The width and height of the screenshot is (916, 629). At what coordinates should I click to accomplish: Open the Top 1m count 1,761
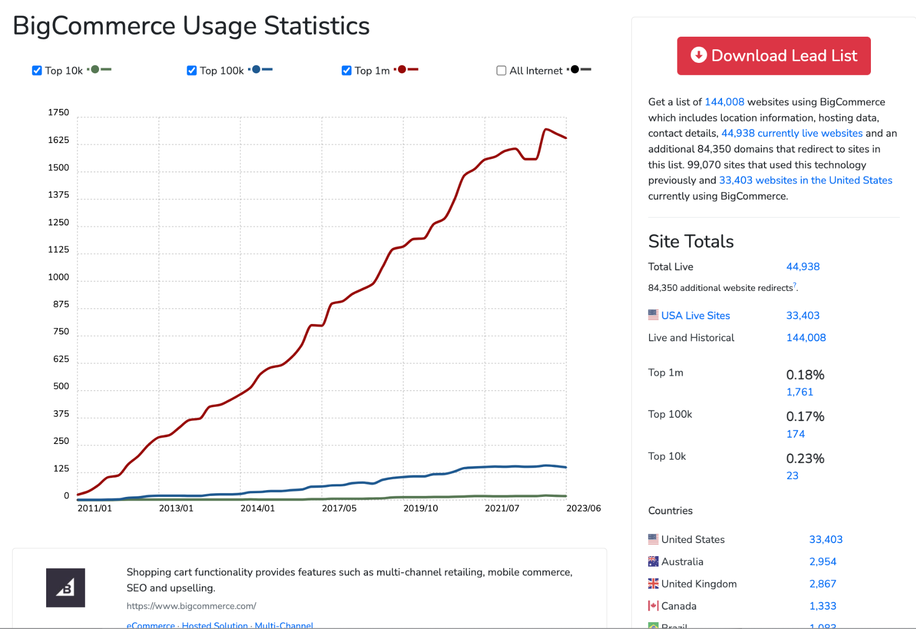click(800, 392)
